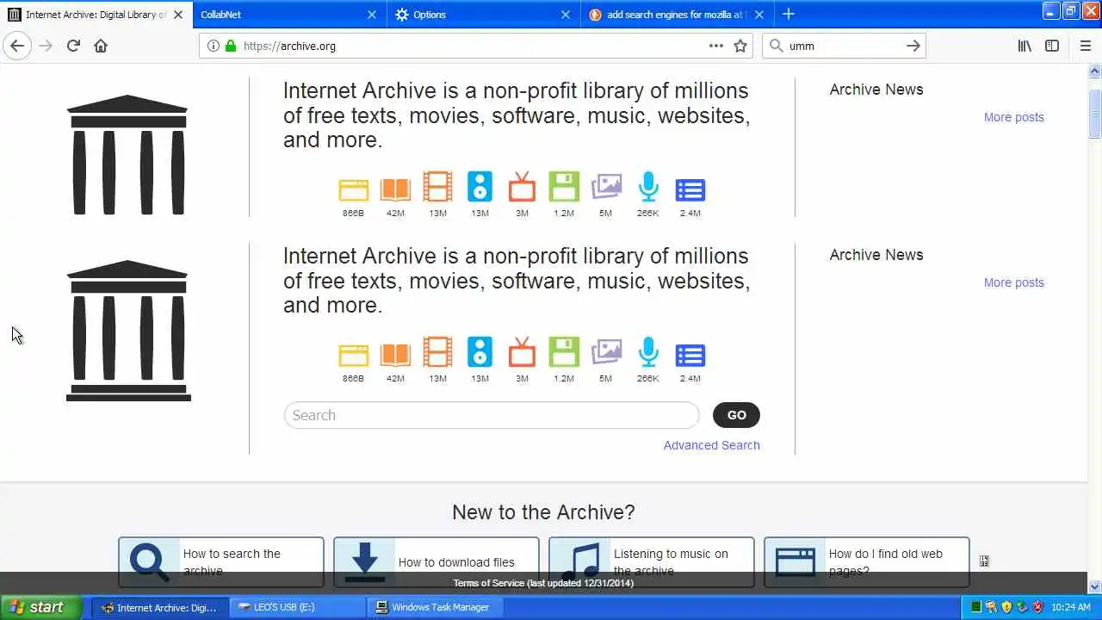
Task: Click the TV icon in the upper banner
Action: [x=522, y=187]
